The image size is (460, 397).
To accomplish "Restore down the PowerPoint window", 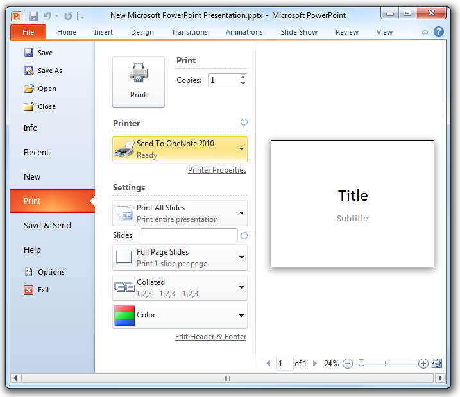I will tap(407, 13).
